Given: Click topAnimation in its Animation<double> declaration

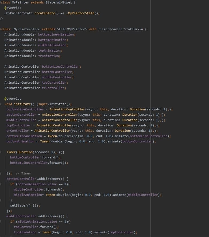Looking at the screenshot, I should 49,50.
